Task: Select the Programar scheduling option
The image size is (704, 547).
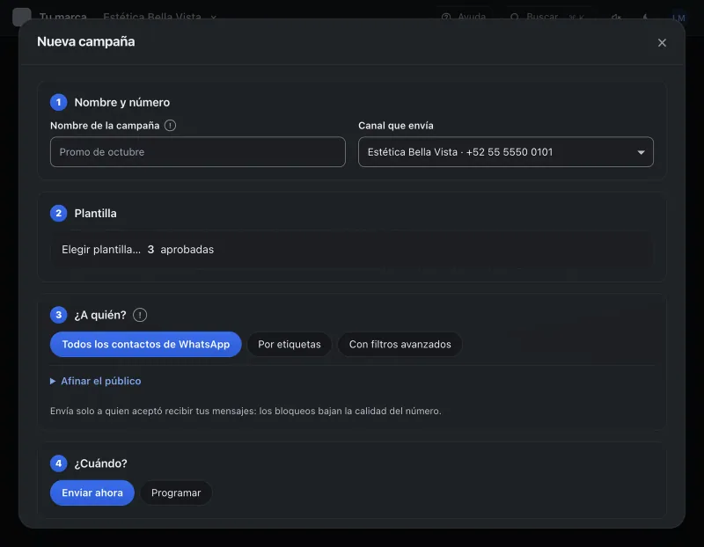Action: point(176,492)
